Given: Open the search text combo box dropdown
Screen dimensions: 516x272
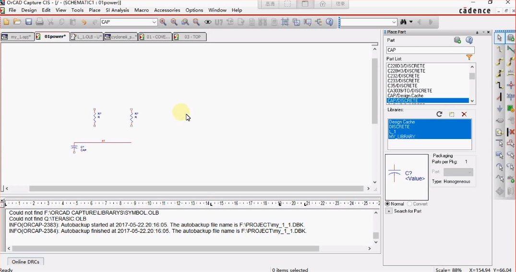Looking at the screenshot, I should coord(394,22).
